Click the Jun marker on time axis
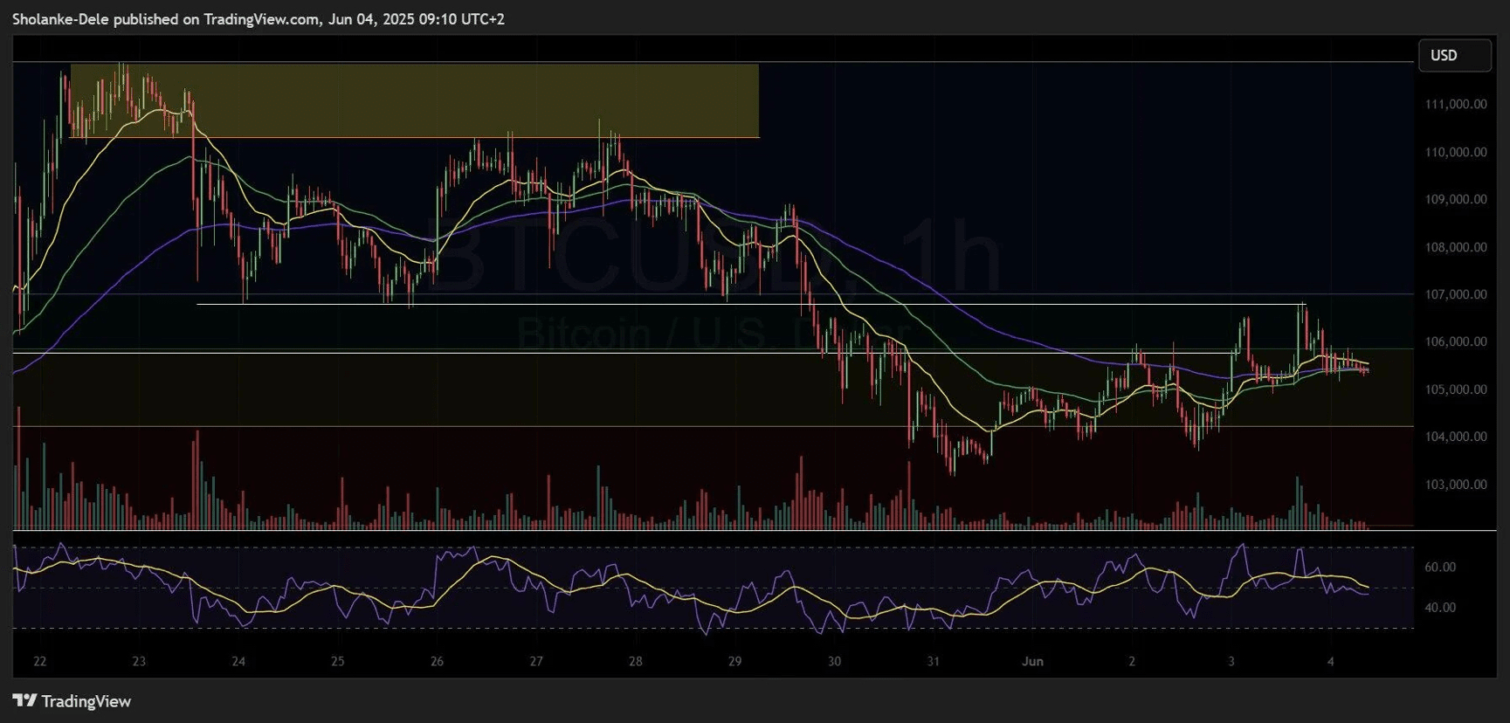Image resolution: width=1510 pixels, height=723 pixels. [1032, 661]
